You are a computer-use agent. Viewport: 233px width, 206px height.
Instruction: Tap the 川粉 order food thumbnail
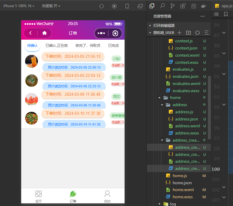(x=31, y=61)
